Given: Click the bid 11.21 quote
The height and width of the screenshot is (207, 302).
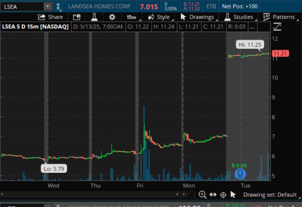Looking at the screenshot, I should click(191, 4).
